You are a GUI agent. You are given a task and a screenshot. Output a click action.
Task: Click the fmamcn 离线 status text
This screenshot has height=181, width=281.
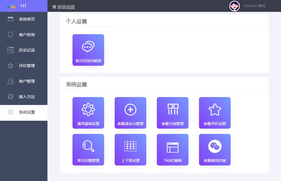tap(254, 6)
